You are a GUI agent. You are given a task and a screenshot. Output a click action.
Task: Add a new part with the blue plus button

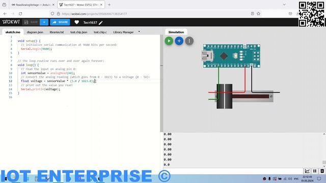[179, 41]
